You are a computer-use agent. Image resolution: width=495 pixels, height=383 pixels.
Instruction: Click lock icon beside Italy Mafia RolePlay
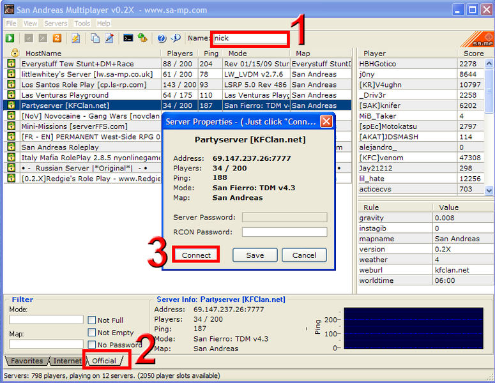(x=11, y=157)
